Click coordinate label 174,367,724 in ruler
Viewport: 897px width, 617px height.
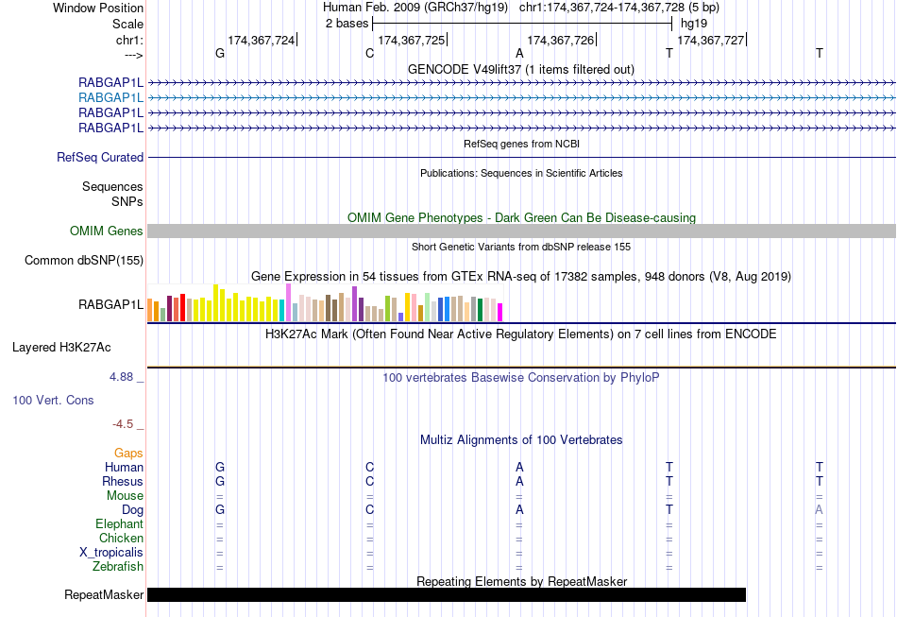(x=262, y=40)
